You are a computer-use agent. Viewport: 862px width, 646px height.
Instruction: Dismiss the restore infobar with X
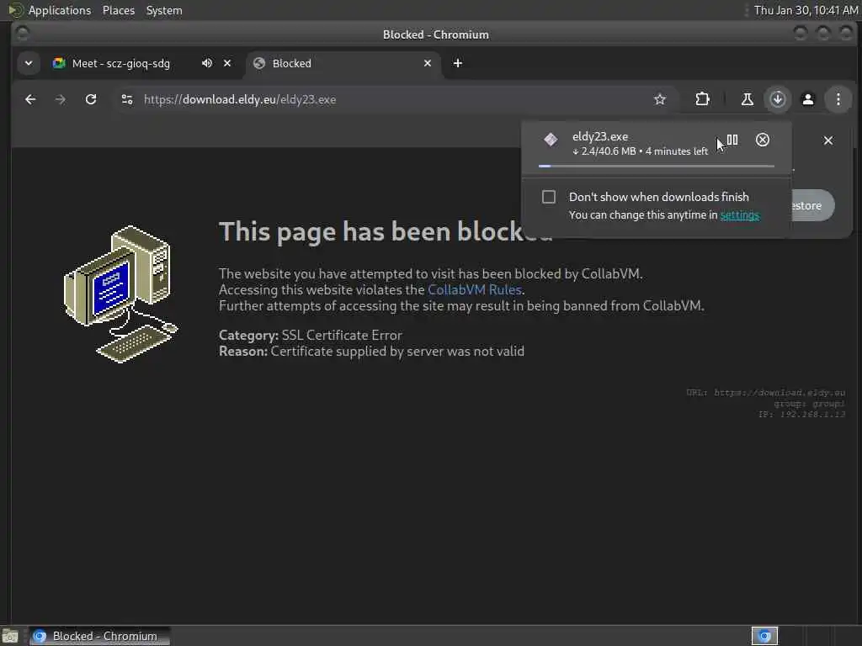[828, 140]
